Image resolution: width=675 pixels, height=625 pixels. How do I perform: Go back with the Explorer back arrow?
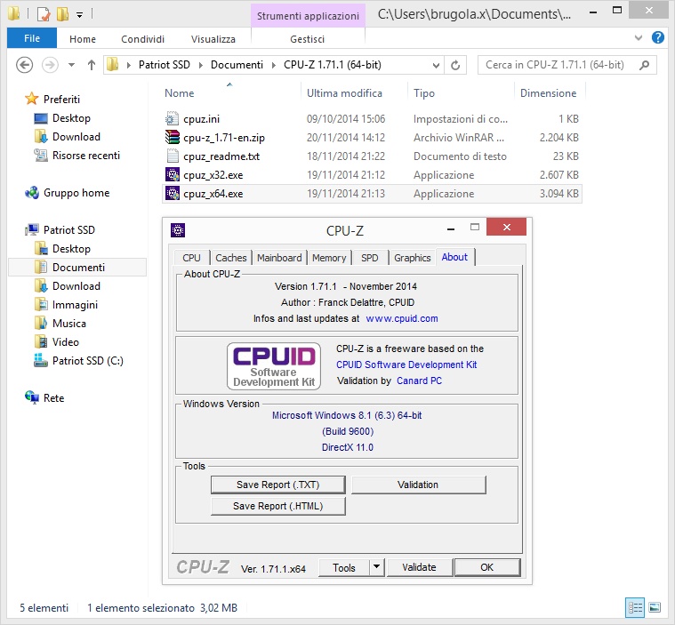(24, 65)
